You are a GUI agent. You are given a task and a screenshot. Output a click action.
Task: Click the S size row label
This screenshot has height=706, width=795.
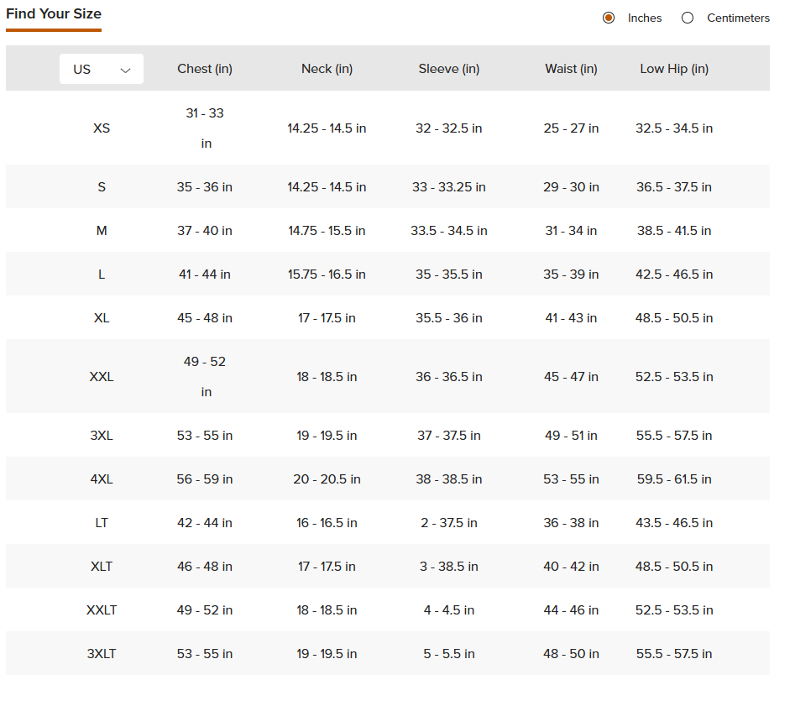102,186
